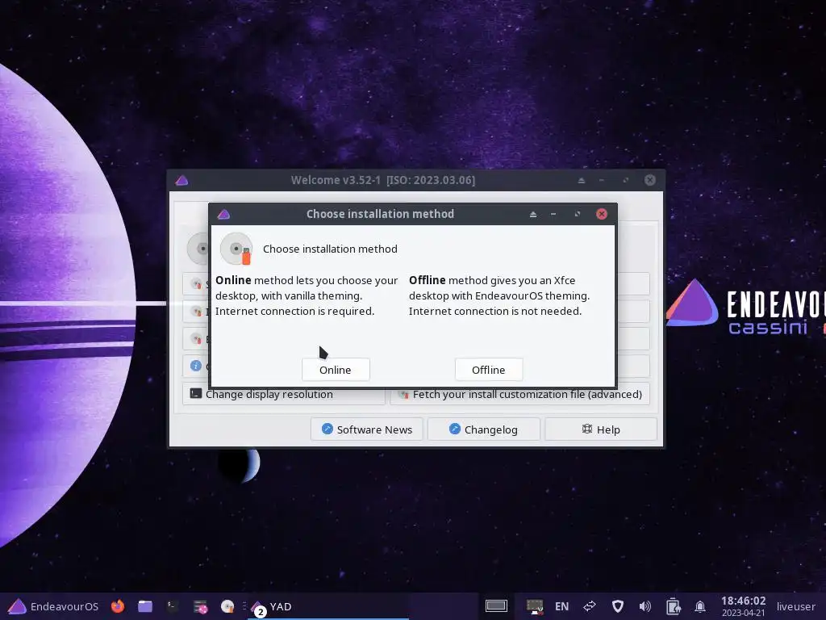Click the Welcome window title bar logo icon
Image resolution: width=826 pixels, height=620 pixels.
tap(181, 180)
